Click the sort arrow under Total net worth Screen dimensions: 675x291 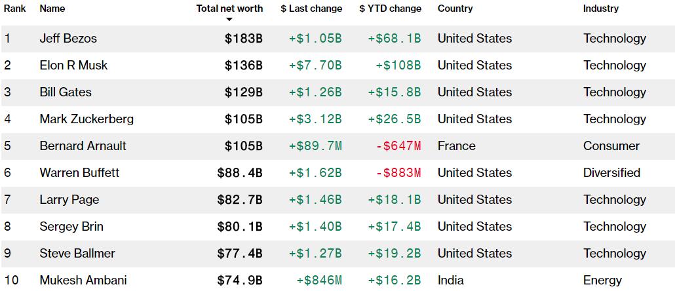[x=229, y=20]
